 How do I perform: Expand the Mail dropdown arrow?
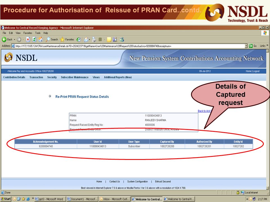[89, 40]
